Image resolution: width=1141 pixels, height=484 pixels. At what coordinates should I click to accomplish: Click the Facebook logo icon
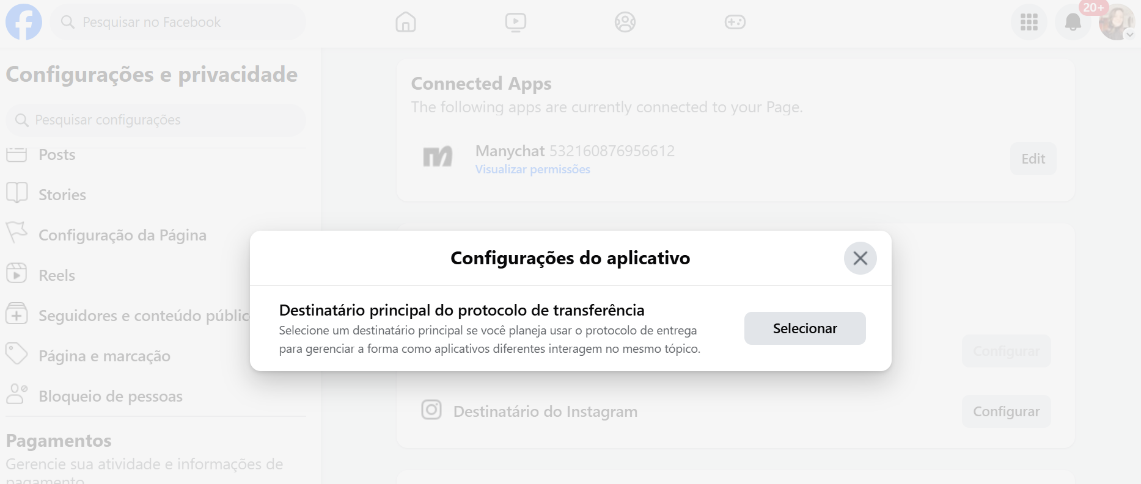24,22
